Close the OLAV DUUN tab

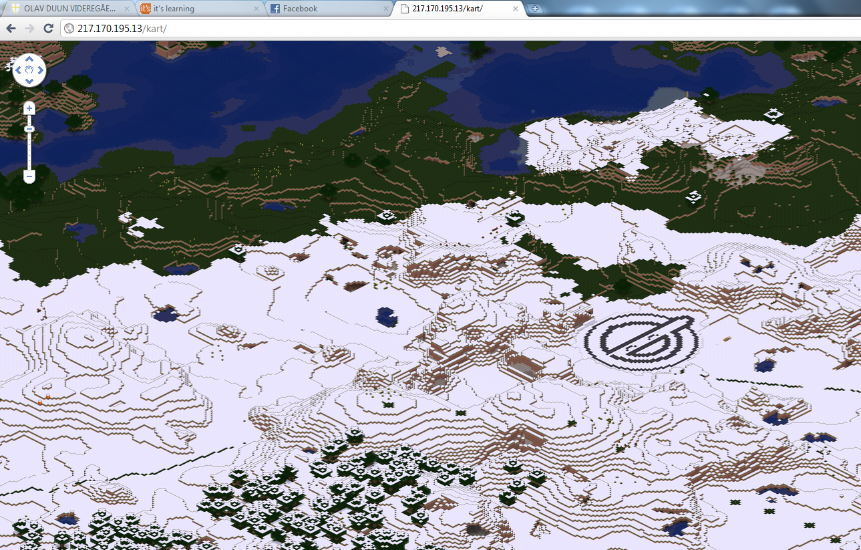[127, 9]
